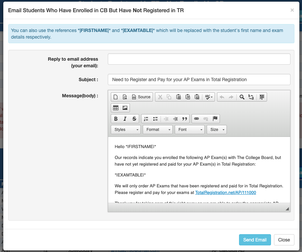Click the '*|EXAMTABLE|*' placeholder line in message body

[130, 175]
